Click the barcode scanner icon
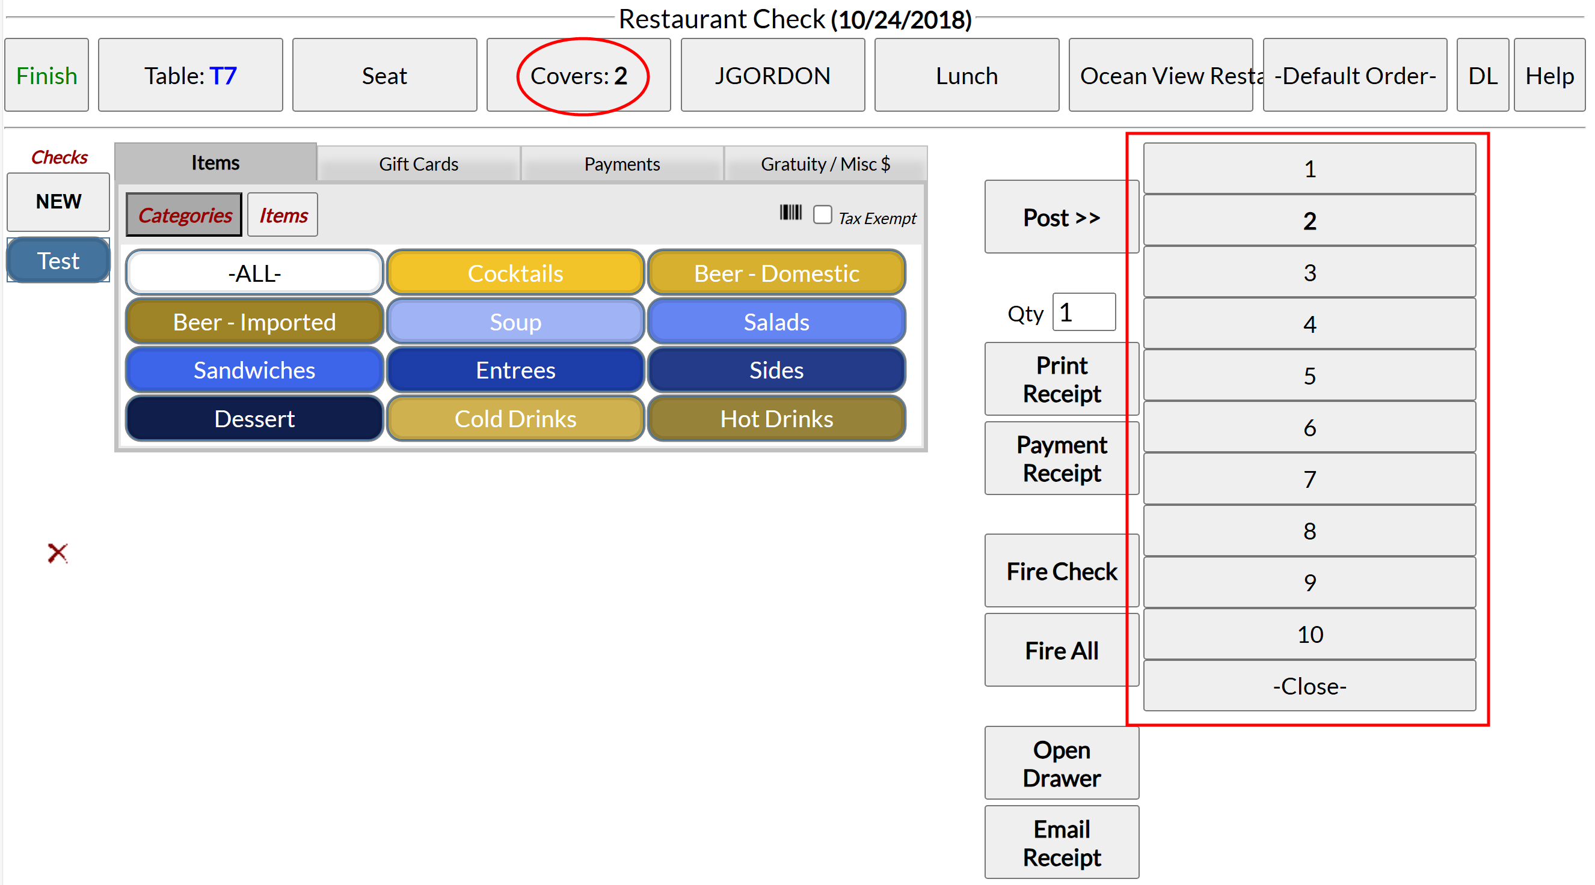 point(790,213)
